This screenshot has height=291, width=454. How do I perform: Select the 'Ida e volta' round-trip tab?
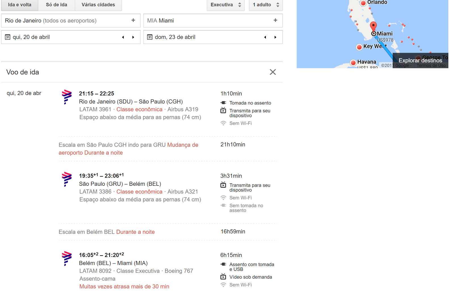[20, 5]
